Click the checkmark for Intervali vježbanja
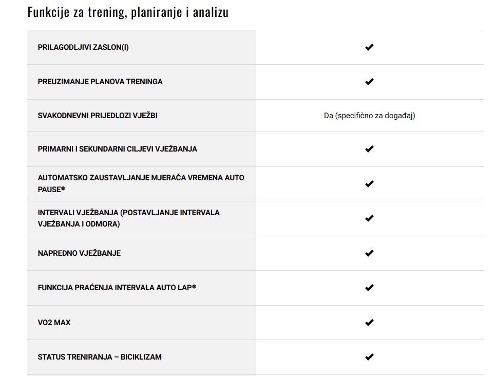Viewport: 494px width, 376px height. point(369,218)
